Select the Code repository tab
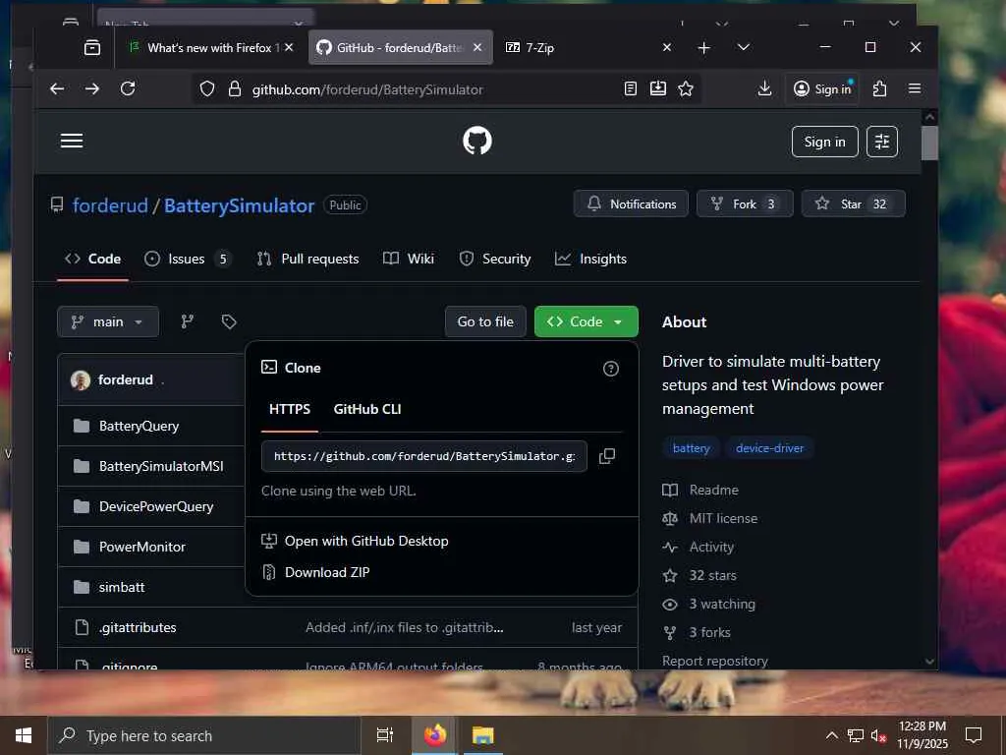Viewport: 1006px width, 755px height. pyautogui.click(x=92, y=259)
